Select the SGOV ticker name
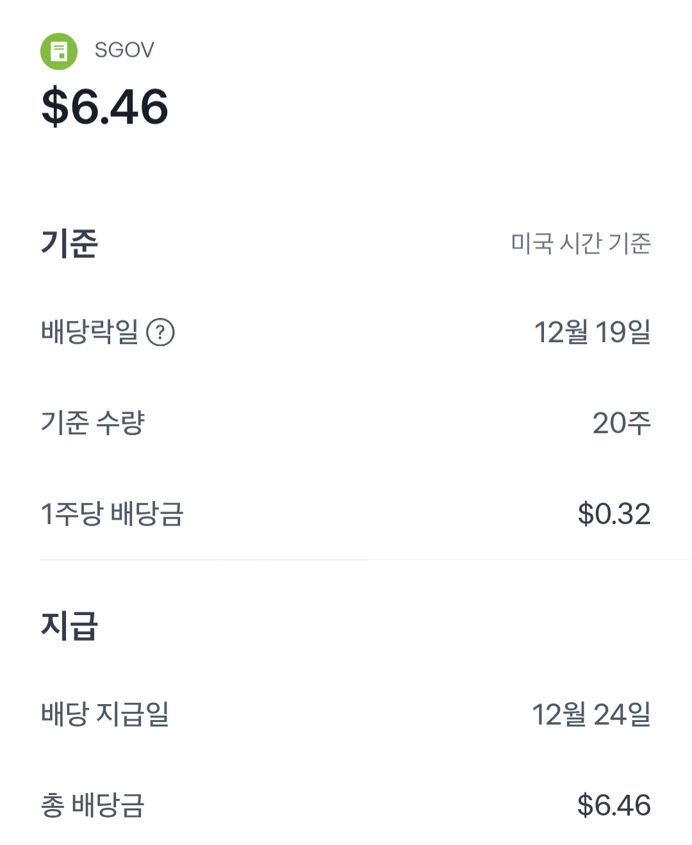Screen dimensions: 692x845 point(124,50)
